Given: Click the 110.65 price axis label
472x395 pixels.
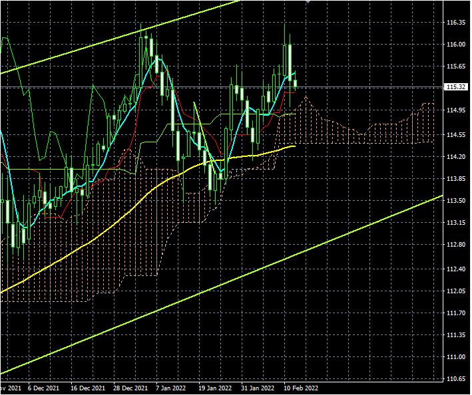Looking at the screenshot, I should tap(456, 379).
